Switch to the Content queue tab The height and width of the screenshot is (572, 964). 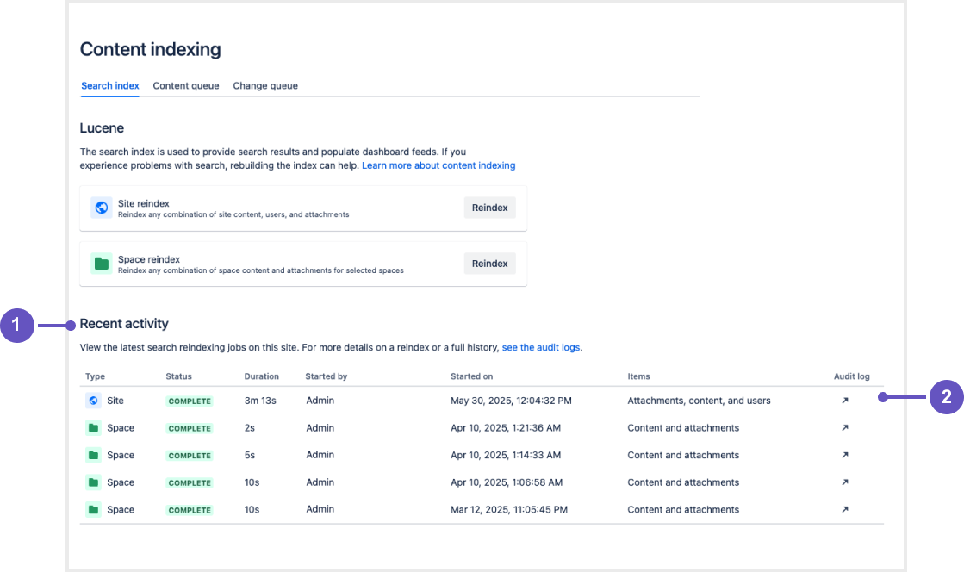(x=186, y=86)
